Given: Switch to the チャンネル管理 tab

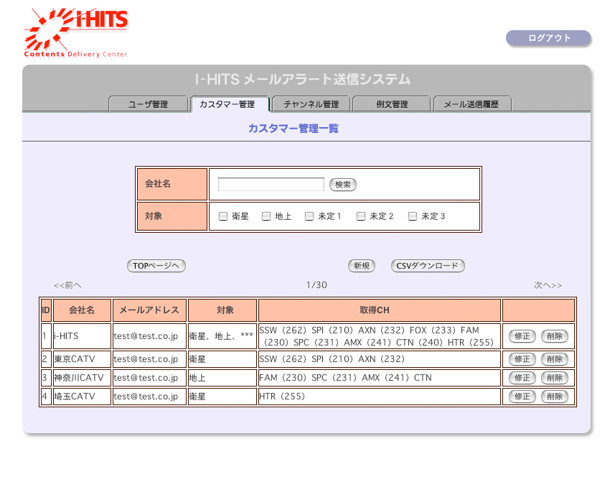Looking at the screenshot, I should pos(311,104).
